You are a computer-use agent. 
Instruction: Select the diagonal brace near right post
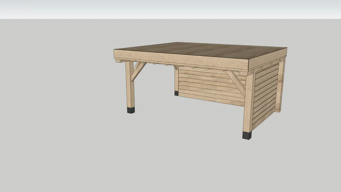pos(236,83)
